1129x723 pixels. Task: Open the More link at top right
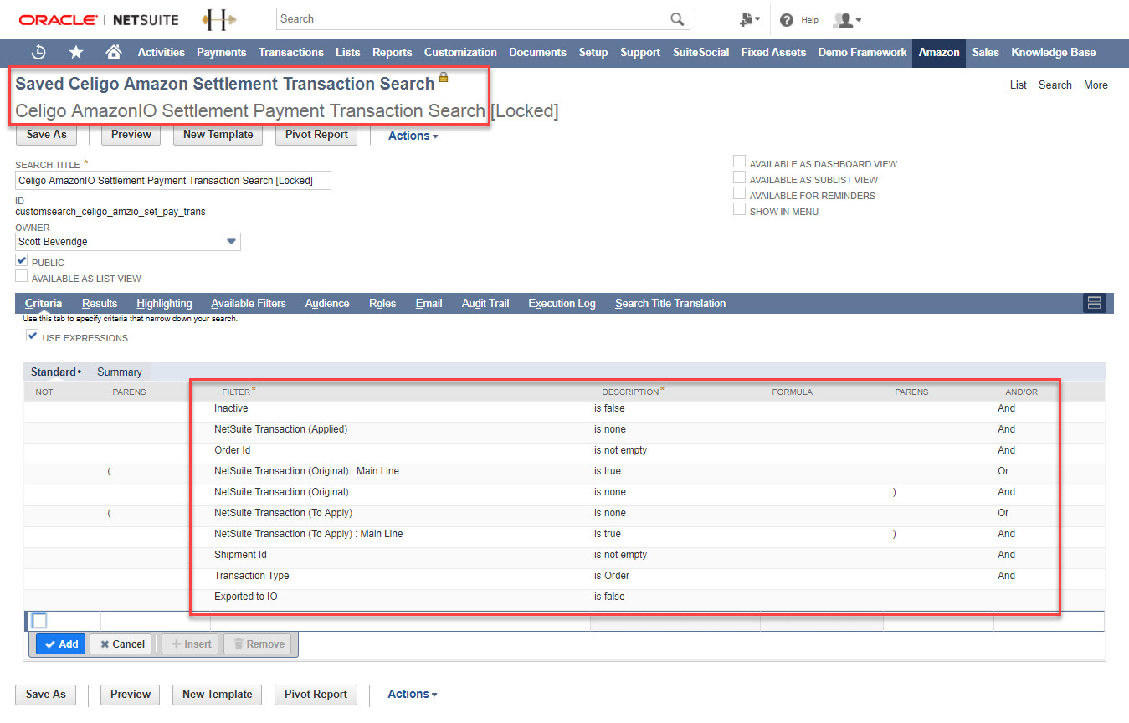tap(1096, 85)
